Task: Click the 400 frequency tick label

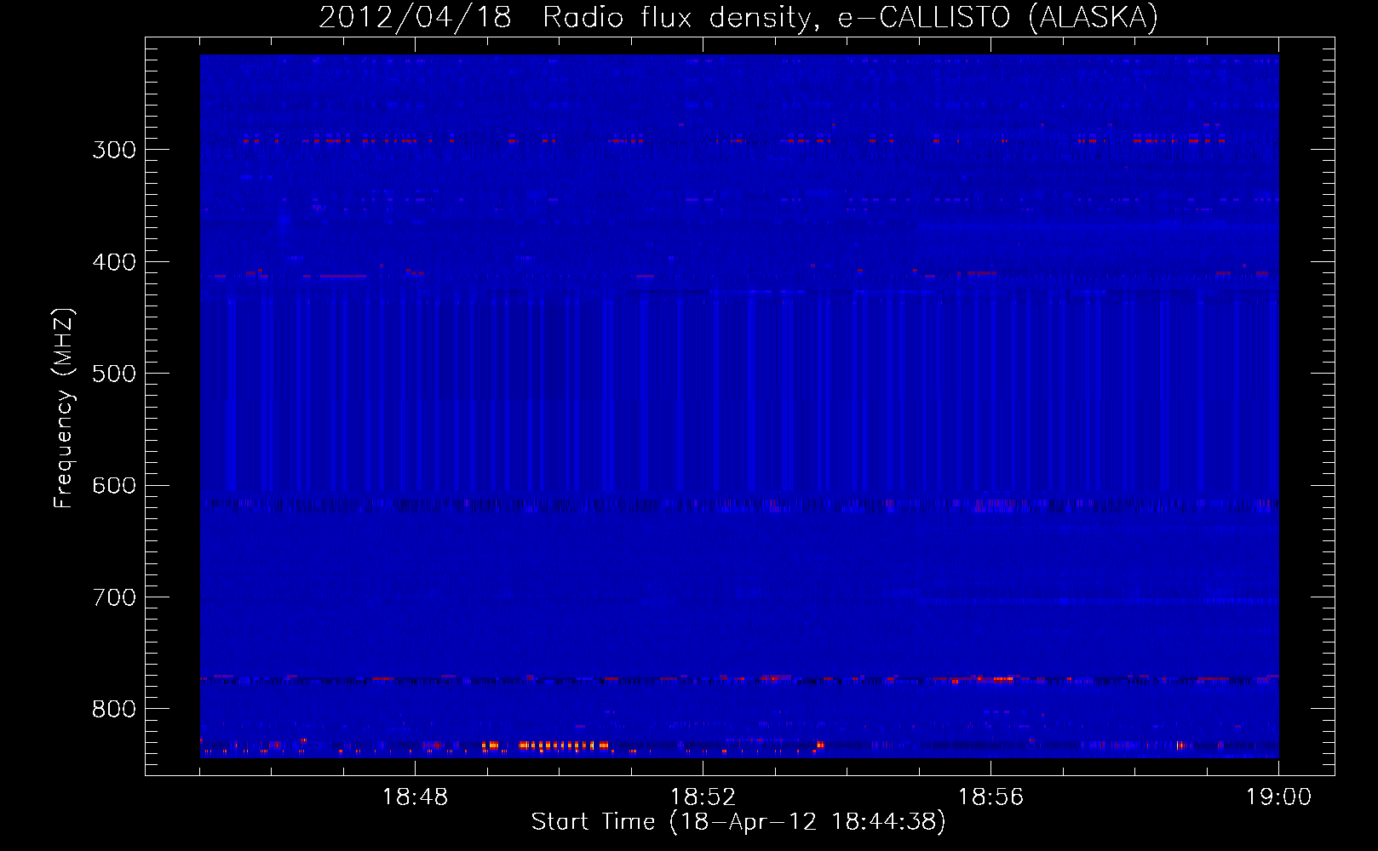Action: [x=114, y=262]
